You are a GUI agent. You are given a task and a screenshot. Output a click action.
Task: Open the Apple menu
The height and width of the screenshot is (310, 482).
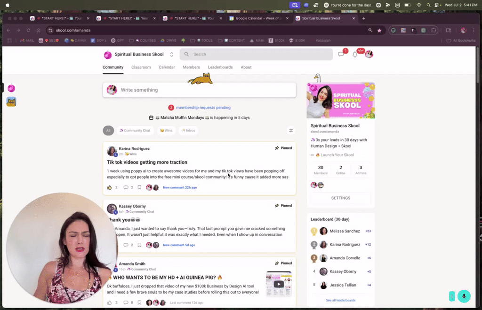(x=8, y=5)
